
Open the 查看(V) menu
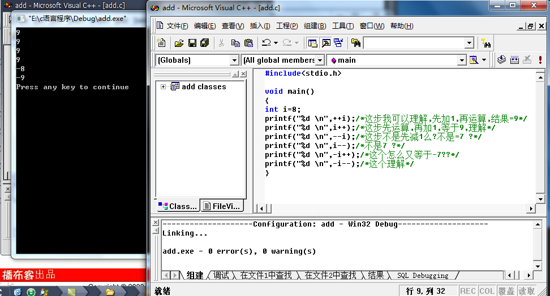pyautogui.click(x=233, y=26)
